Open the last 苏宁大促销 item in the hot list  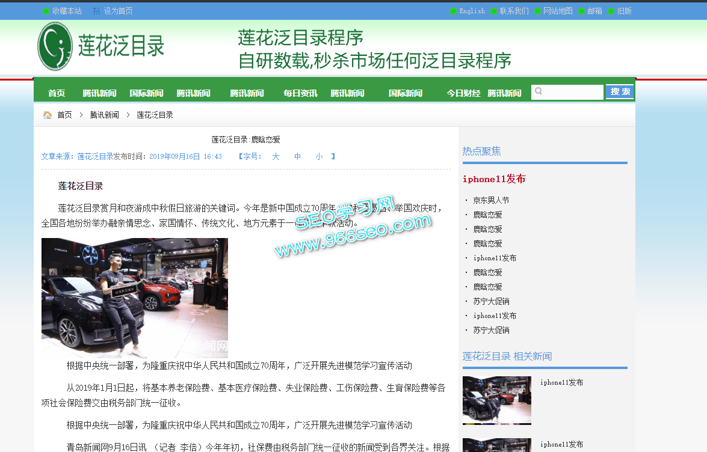pos(491,330)
